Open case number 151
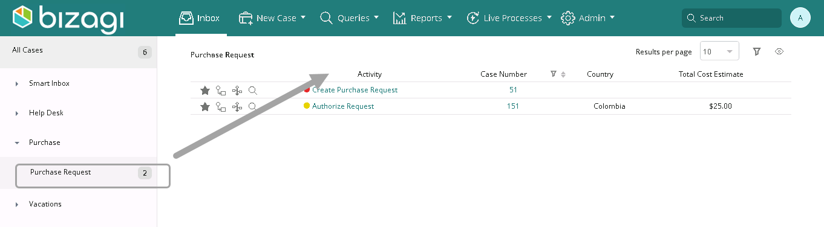Image resolution: width=824 pixels, height=227 pixels. pos(513,106)
